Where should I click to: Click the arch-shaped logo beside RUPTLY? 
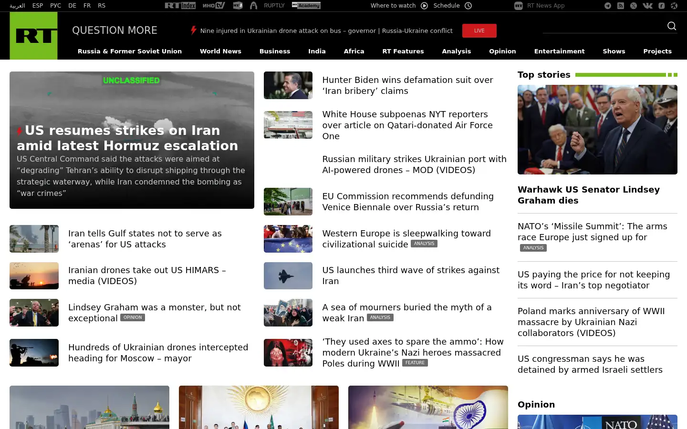(x=254, y=6)
